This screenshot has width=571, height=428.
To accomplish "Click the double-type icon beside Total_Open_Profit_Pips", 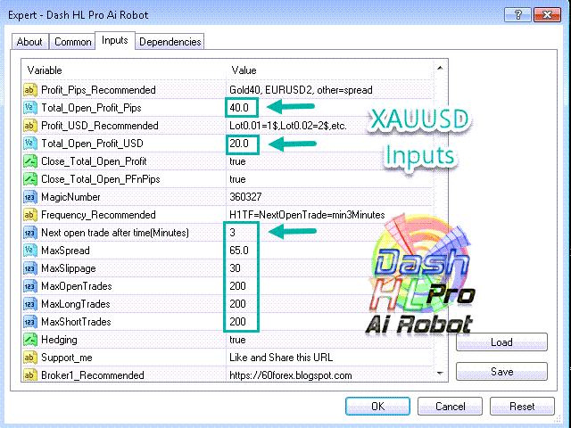I will tap(30, 108).
